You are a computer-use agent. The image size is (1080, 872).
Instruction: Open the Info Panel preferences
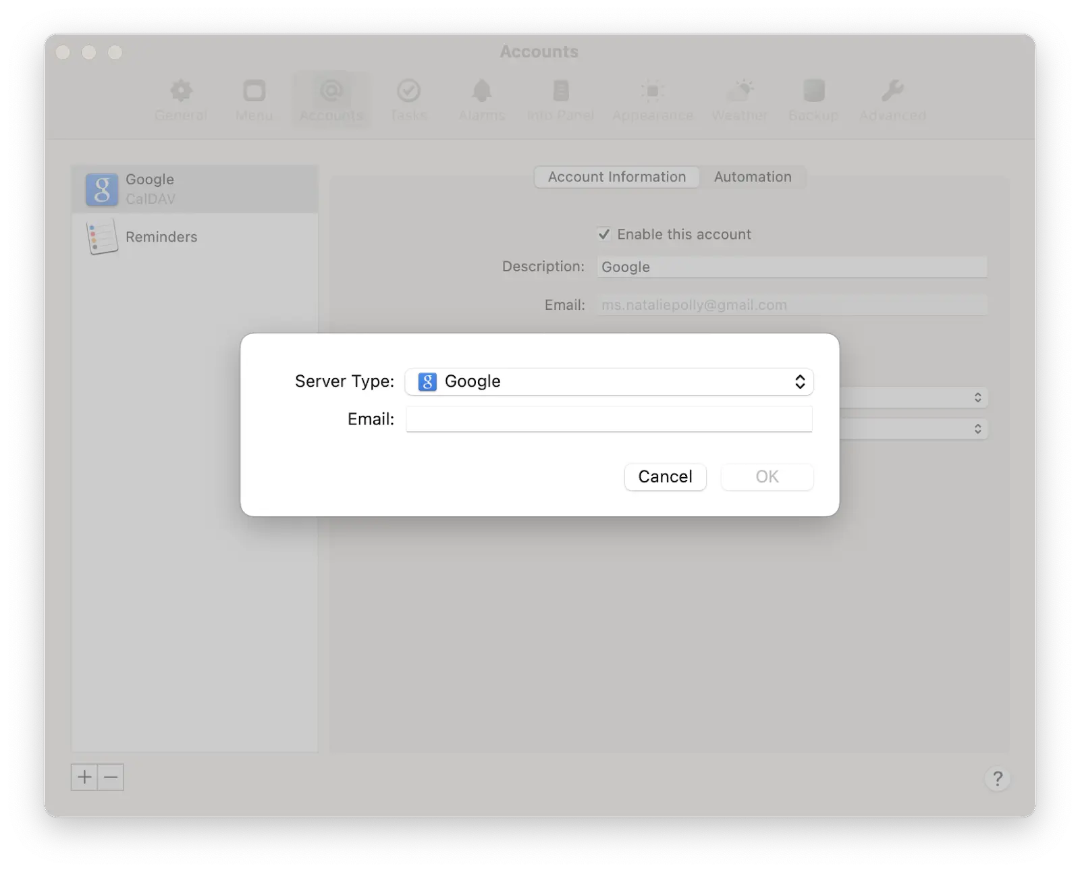[x=560, y=100]
